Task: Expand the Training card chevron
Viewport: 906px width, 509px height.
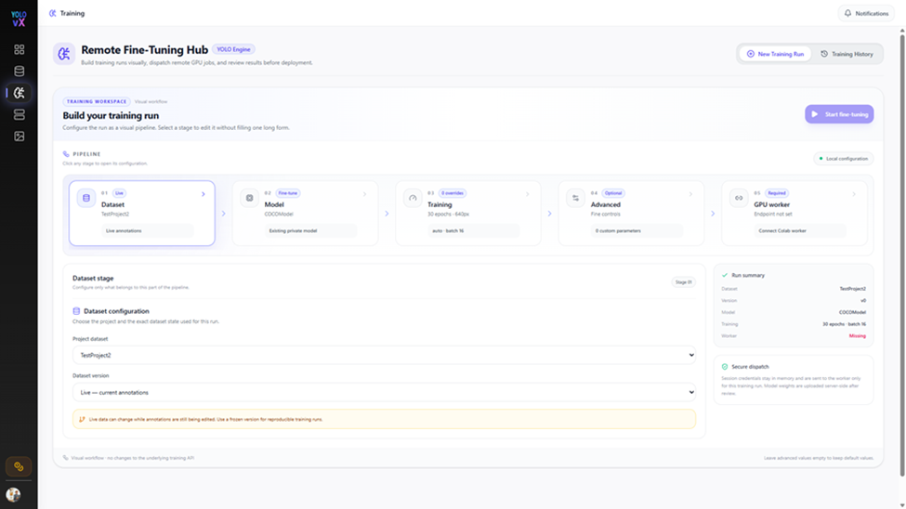Action: 528,194
